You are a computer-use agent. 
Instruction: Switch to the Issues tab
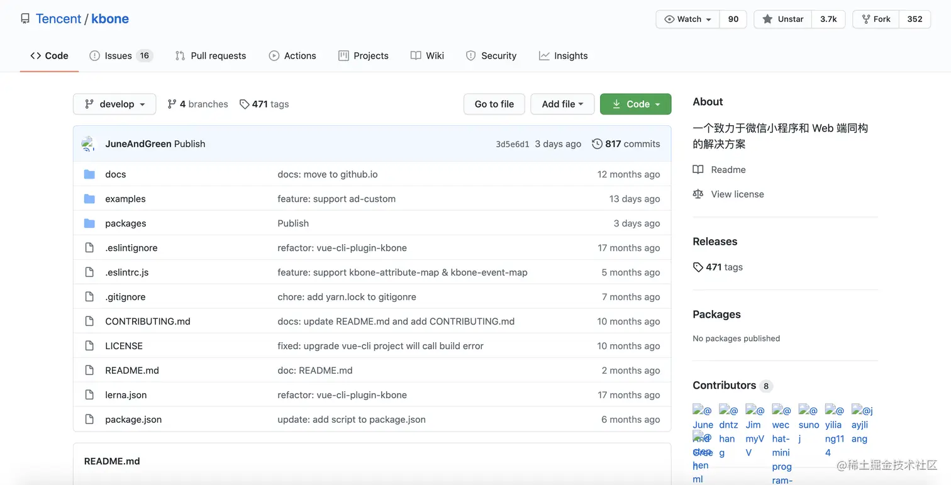click(x=120, y=56)
